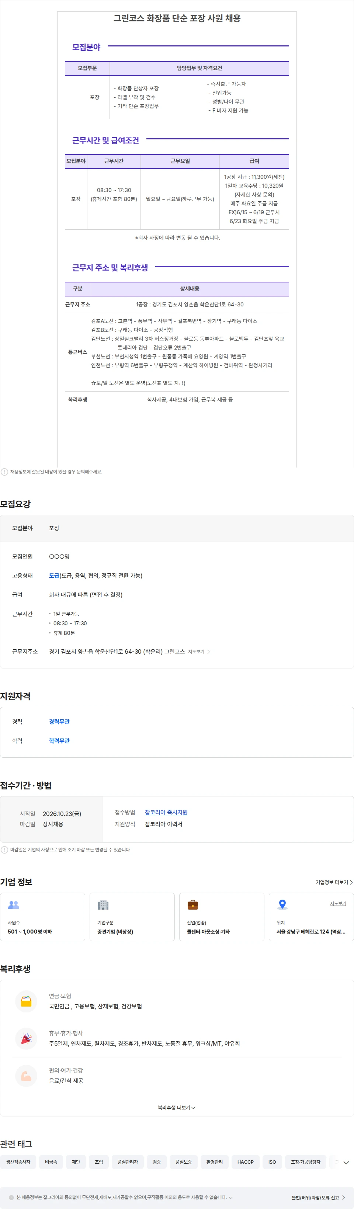Click the 기업구분 building icon

point(103,904)
